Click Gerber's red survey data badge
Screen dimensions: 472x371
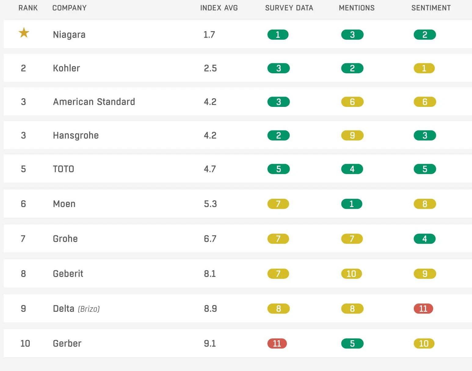click(x=277, y=344)
